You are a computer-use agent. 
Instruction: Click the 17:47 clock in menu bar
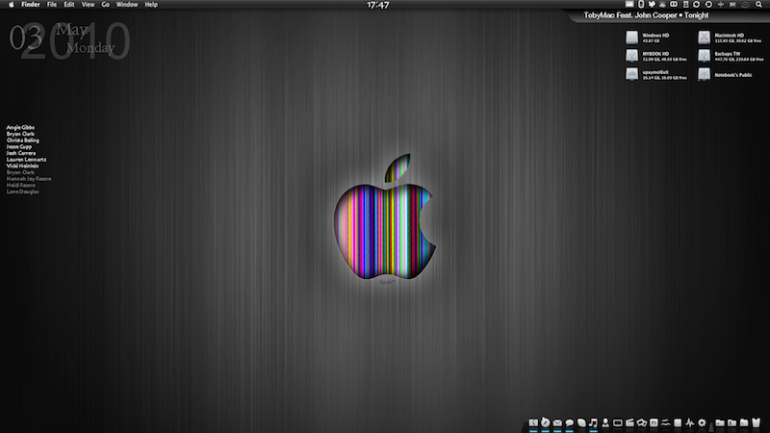[377, 5]
